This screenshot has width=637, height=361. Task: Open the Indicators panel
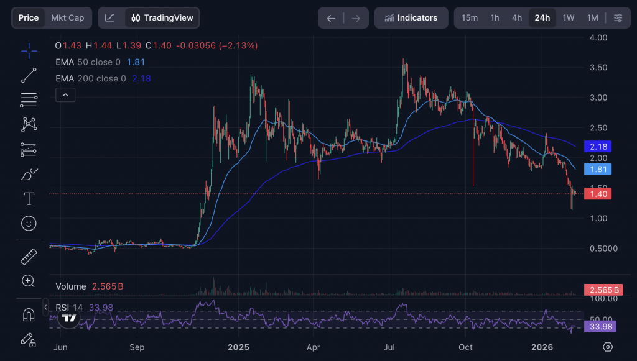(411, 18)
